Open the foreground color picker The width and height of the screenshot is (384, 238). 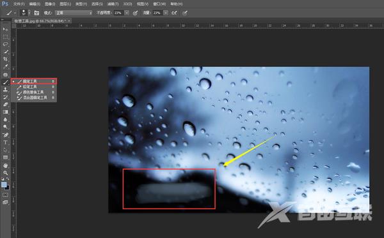click(4, 184)
